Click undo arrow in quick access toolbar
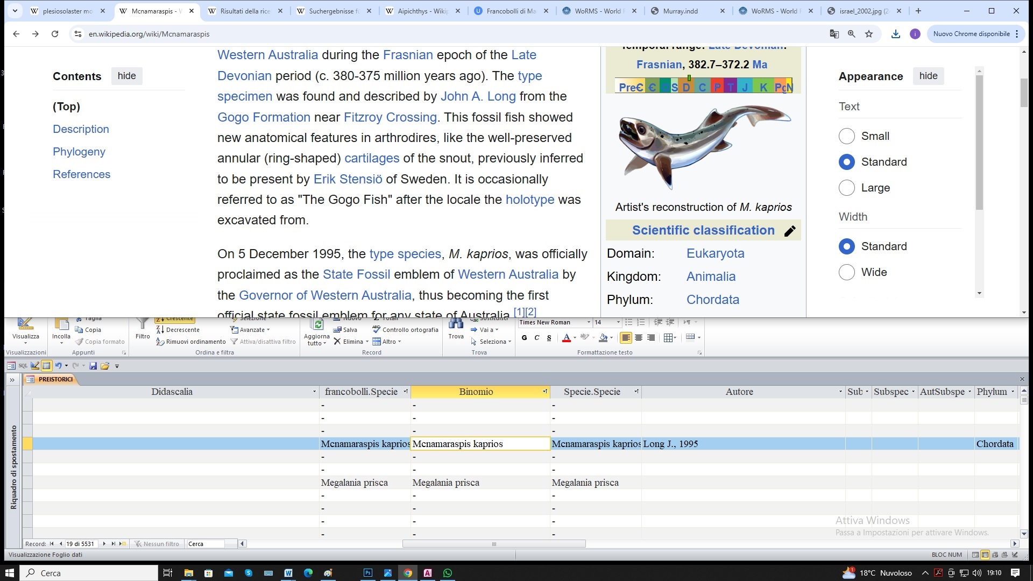 [x=58, y=366]
